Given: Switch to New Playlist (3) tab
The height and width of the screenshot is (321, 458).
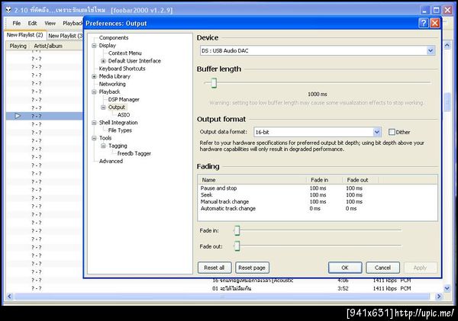Looking at the screenshot, I should tap(65, 36).
